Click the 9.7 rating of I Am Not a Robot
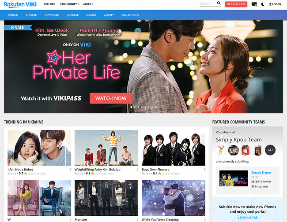Image resolution: width=287 pixels, height=222 pixels. click(x=21, y=174)
